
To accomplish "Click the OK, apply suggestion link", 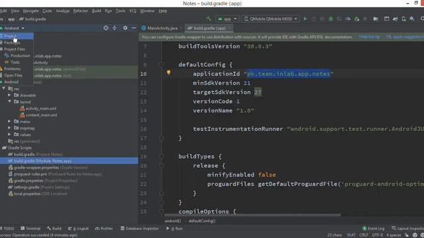I will (x=405, y=37).
